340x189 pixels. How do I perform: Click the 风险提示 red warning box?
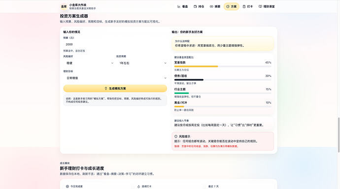223,141
